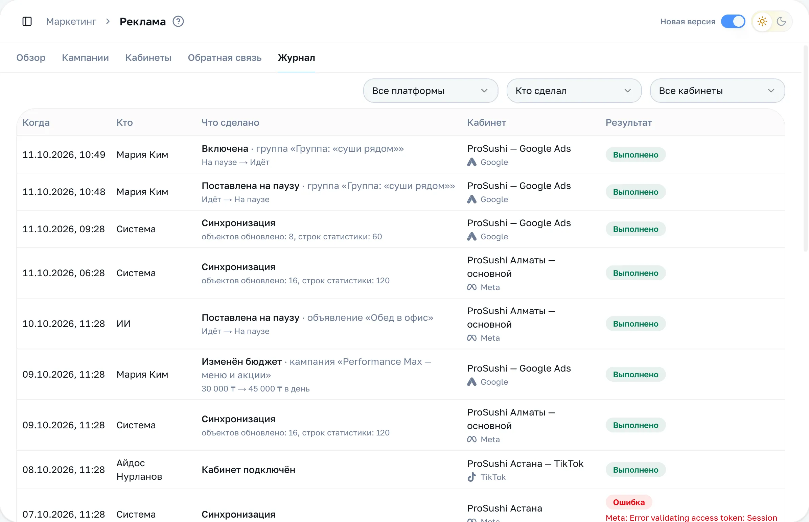Click the red Ошибка status badge
Image resolution: width=809 pixels, height=522 pixels.
pos(629,502)
